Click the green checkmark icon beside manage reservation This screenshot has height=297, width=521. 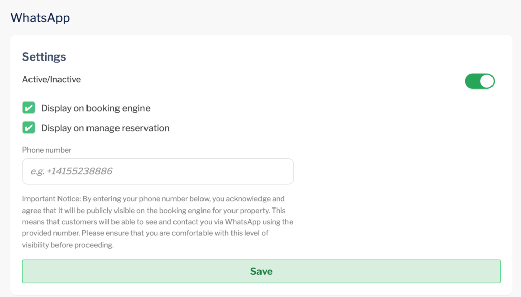[x=28, y=128]
